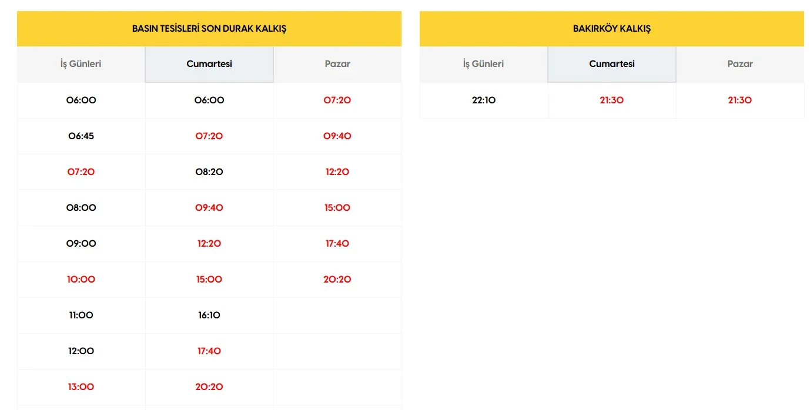This screenshot has height=410, width=810.
Task: Open İş Günleri tab under Basın Tesisleri
Action: tap(81, 64)
